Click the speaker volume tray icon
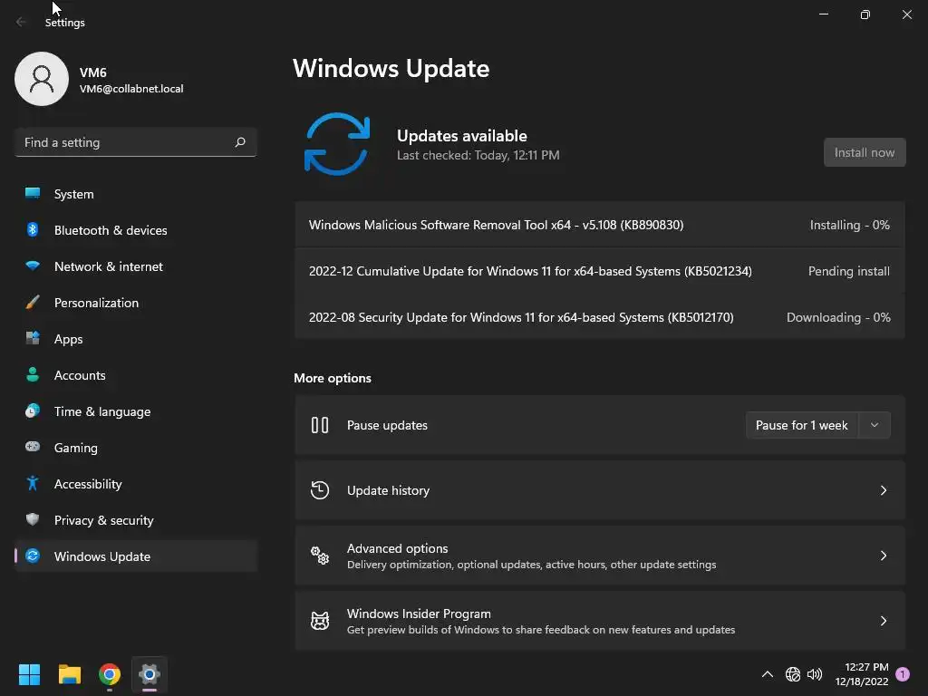Viewport: 928px width, 696px height. tap(815, 674)
